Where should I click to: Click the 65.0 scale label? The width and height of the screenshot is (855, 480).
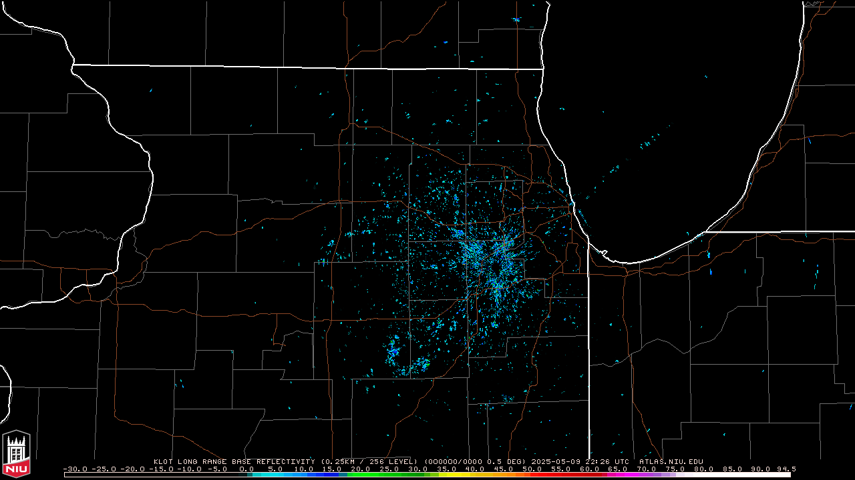point(618,469)
